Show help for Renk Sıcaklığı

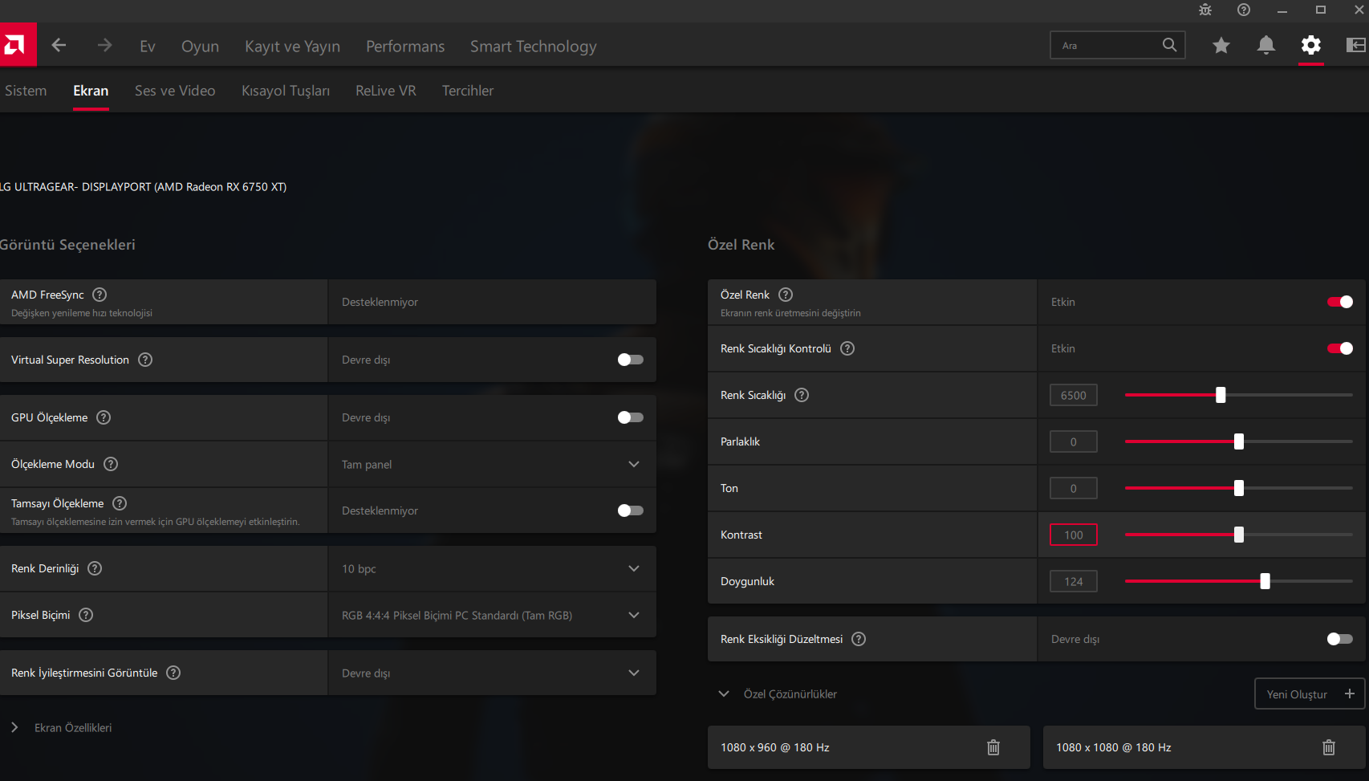tap(802, 395)
